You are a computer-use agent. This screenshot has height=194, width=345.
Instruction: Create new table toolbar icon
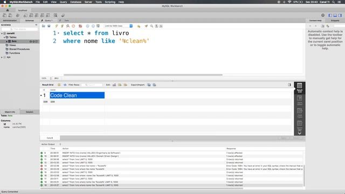point(31,16)
